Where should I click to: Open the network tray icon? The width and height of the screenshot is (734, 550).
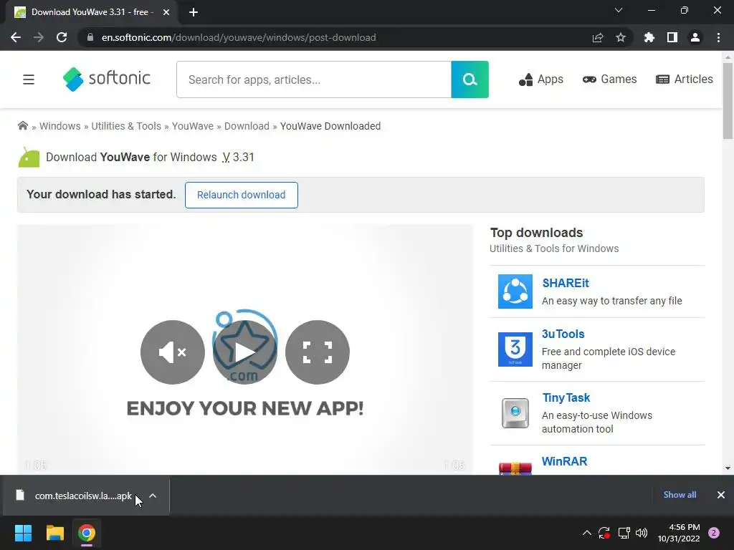click(x=624, y=533)
